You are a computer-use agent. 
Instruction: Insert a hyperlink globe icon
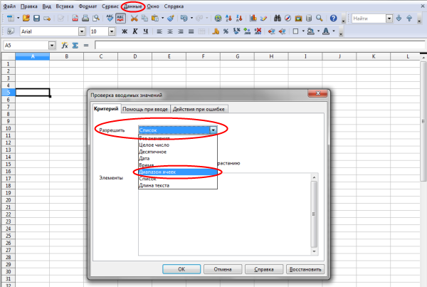(218, 19)
